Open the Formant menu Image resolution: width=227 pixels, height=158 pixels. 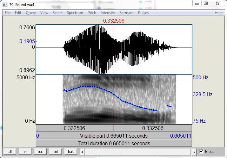click(x=126, y=13)
